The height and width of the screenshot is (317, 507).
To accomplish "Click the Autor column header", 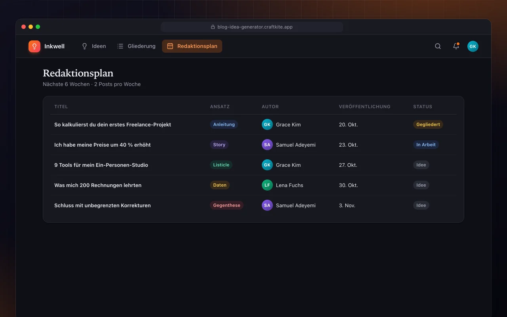I will point(270,107).
